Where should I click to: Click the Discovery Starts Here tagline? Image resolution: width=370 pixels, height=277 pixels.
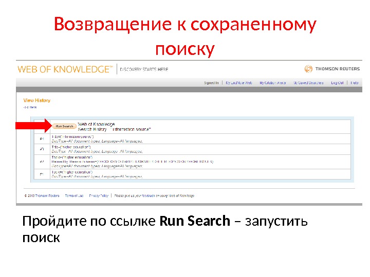click(x=144, y=69)
